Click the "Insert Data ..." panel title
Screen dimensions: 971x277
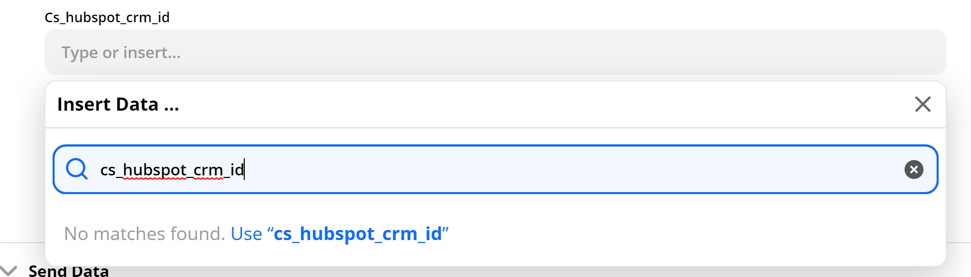(x=118, y=104)
